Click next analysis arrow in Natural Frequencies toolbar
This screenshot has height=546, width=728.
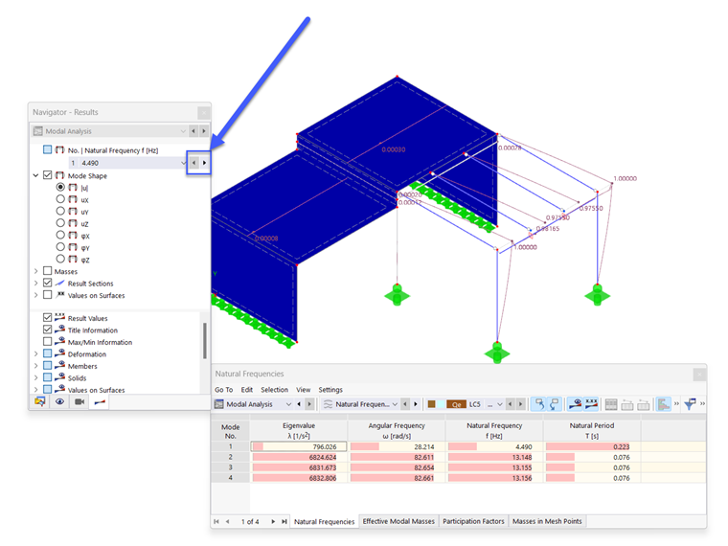(309, 404)
